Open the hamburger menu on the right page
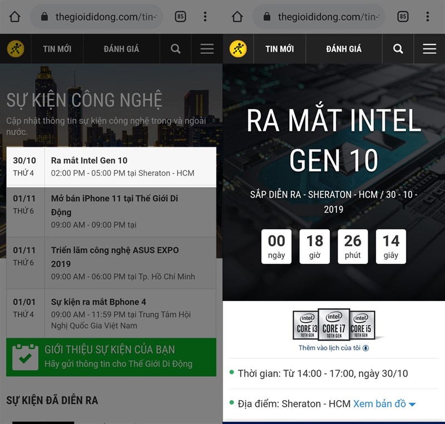 (x=429, y=49)
